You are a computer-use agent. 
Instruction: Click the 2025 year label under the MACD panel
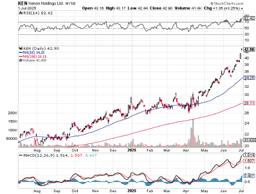pyautogui.click(x=132, y=191)
